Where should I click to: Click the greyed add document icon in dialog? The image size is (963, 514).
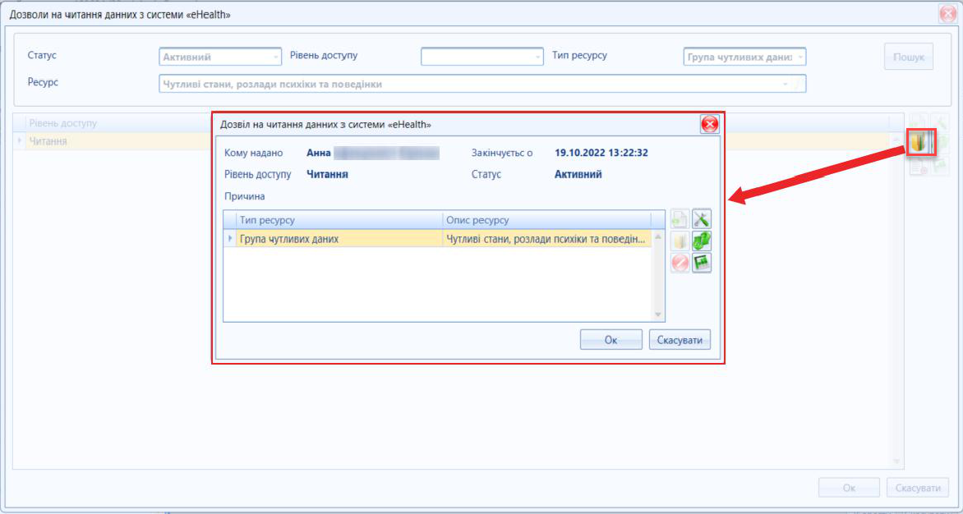pos(680,219)
